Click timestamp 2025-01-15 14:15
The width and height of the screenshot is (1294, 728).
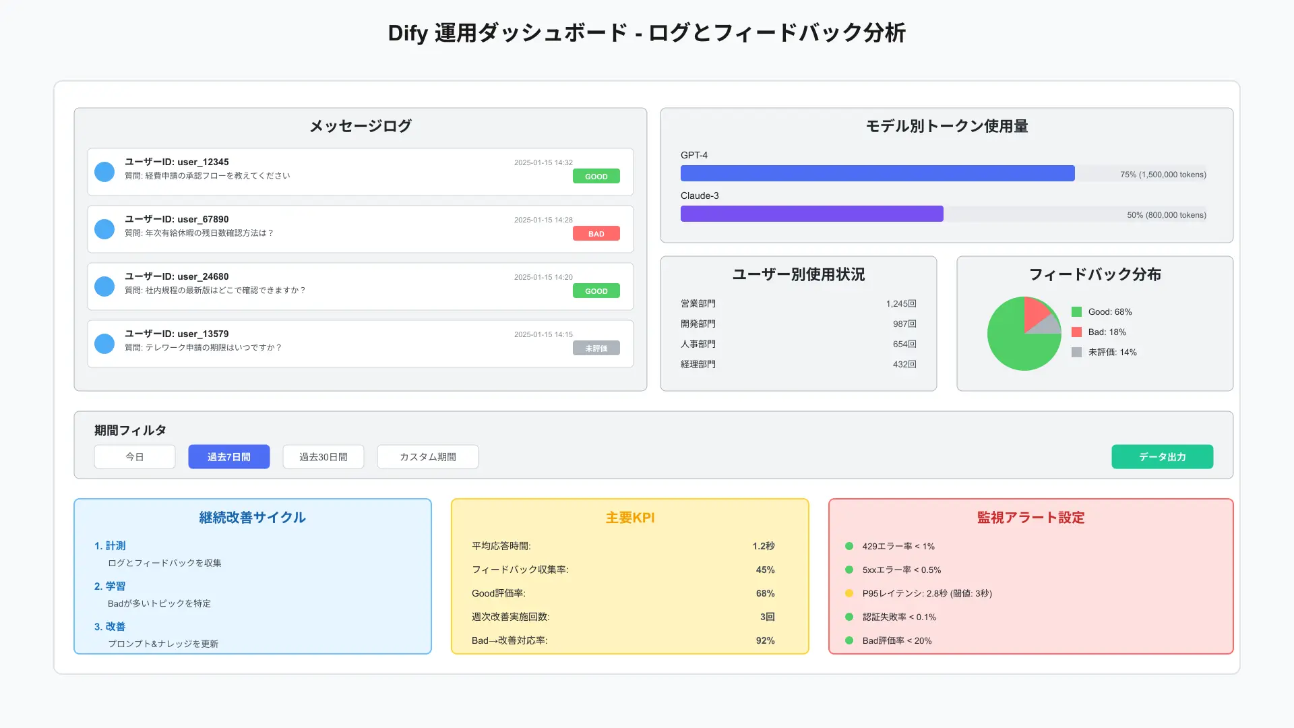(x=543, y=334)
